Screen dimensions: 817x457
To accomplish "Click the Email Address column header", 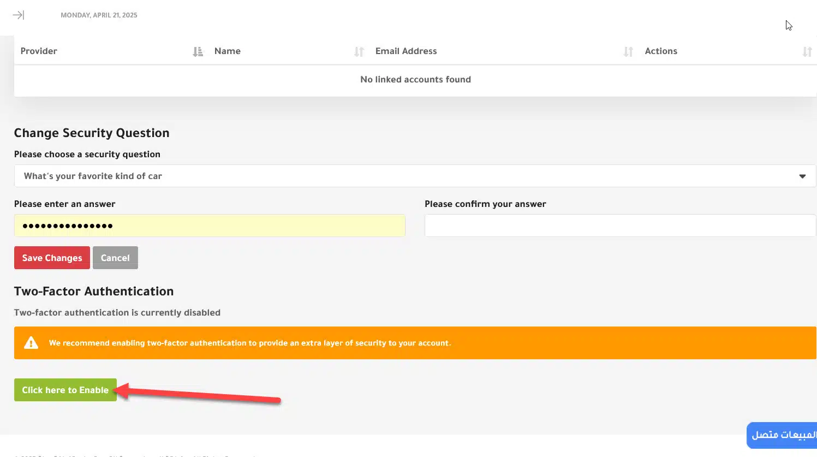I will [x=406, y=51].
